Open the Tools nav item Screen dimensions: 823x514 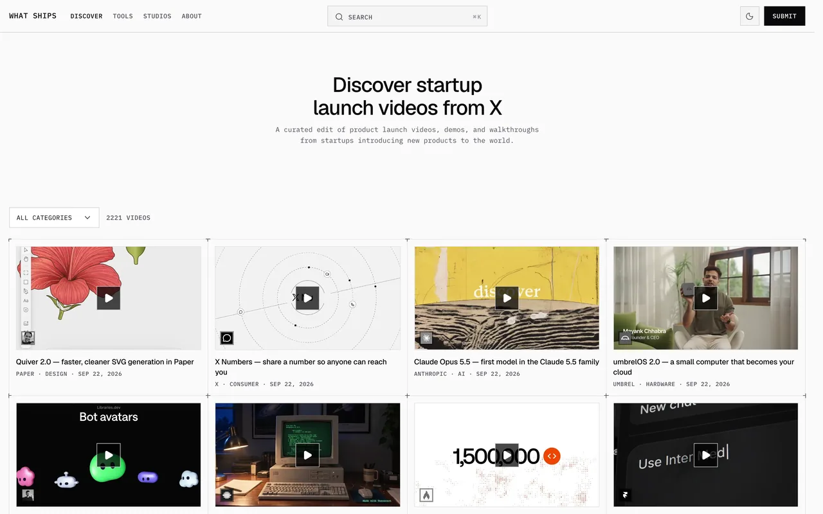123,16
